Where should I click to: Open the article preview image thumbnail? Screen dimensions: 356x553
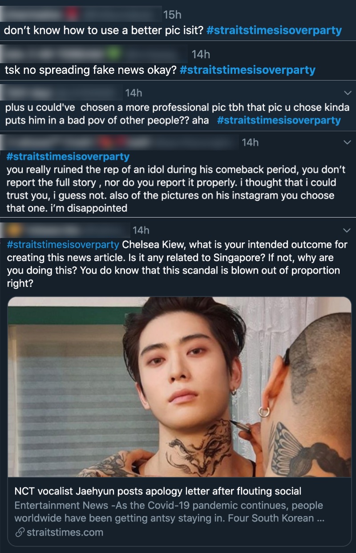point(179,387)
